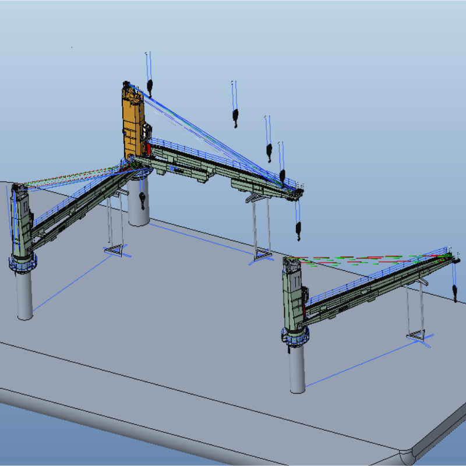Click the red component on central crane
This screenshot has height=466, width=466.
point(148,149)
